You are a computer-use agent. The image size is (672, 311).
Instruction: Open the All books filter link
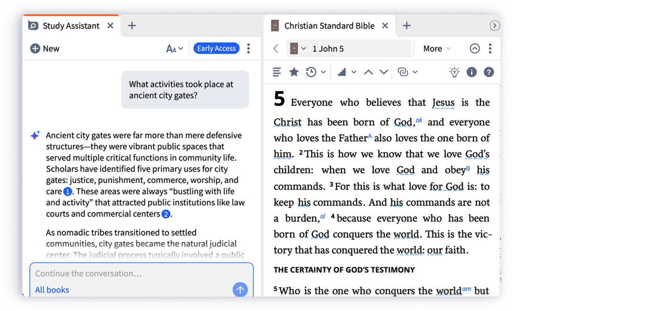pos(52,290)
